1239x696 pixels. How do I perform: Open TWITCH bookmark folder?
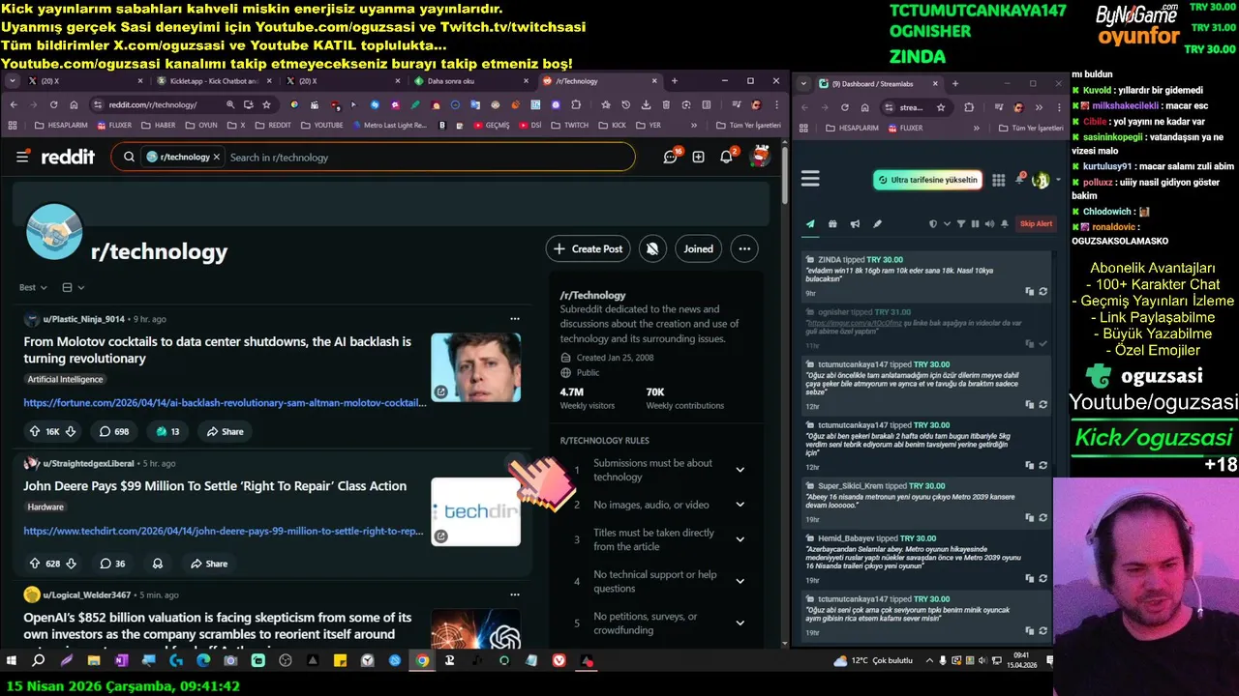click(x=569, y=125)
